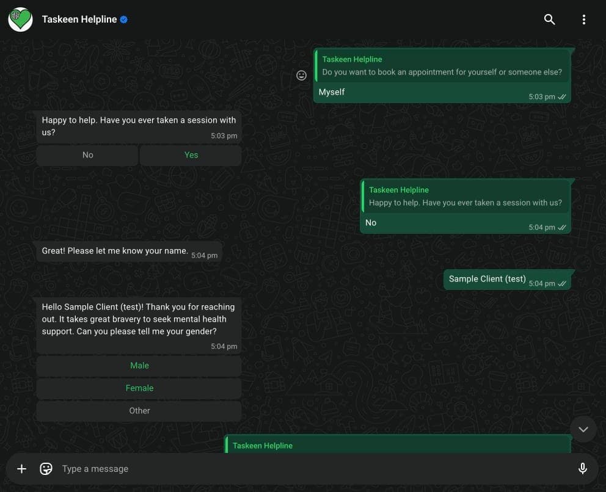Open the sticker and emoji picker

[46, 469]
